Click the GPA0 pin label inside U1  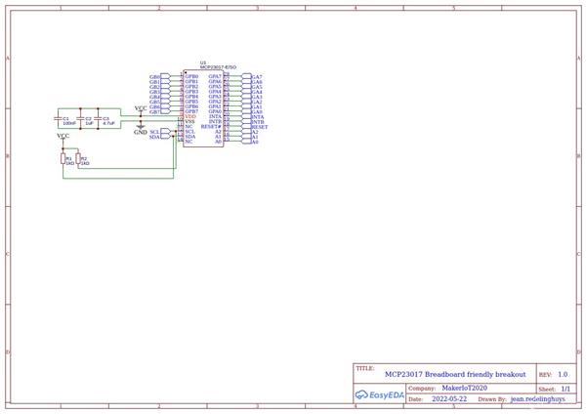click(x=215, y=111)
